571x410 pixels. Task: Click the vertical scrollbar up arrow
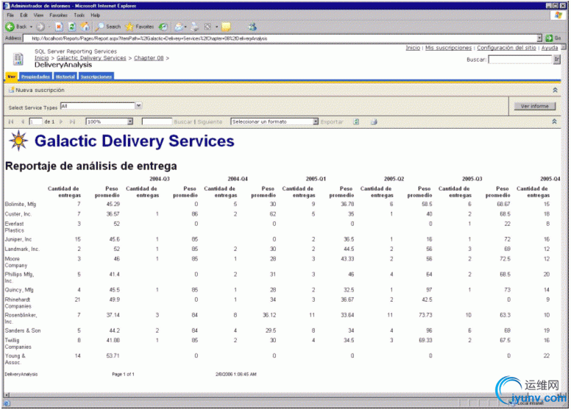564,47
